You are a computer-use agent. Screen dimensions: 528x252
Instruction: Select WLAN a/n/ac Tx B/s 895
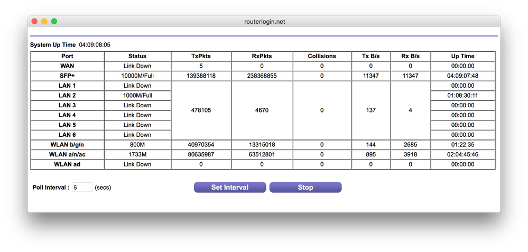370,154
